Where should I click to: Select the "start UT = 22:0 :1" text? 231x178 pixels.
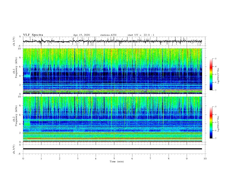tap(141, 35)
